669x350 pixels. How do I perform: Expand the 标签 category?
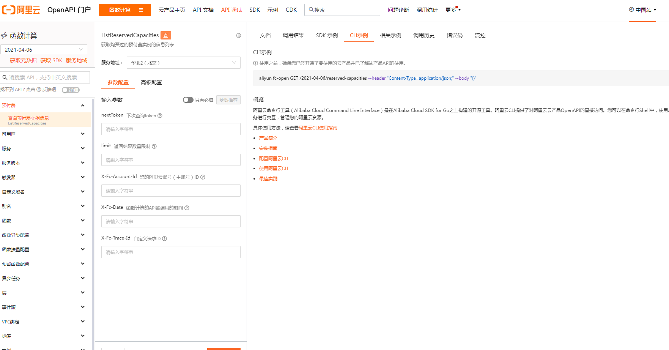pyautogui.click(x=83, y=336)
